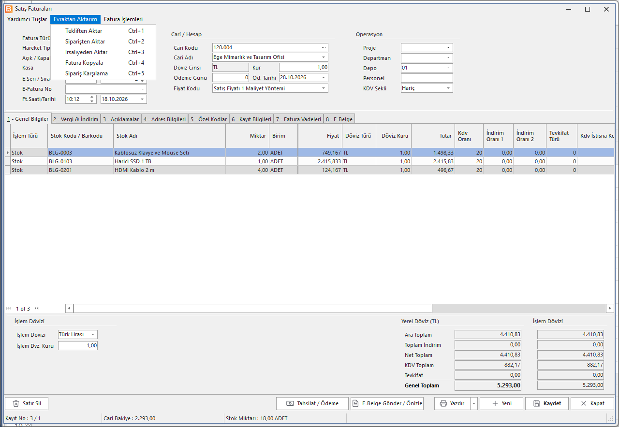Open the invoice date 18.10.2026 dropdown
This screenshot has height=427, width=619.
(x=143, y=99)
